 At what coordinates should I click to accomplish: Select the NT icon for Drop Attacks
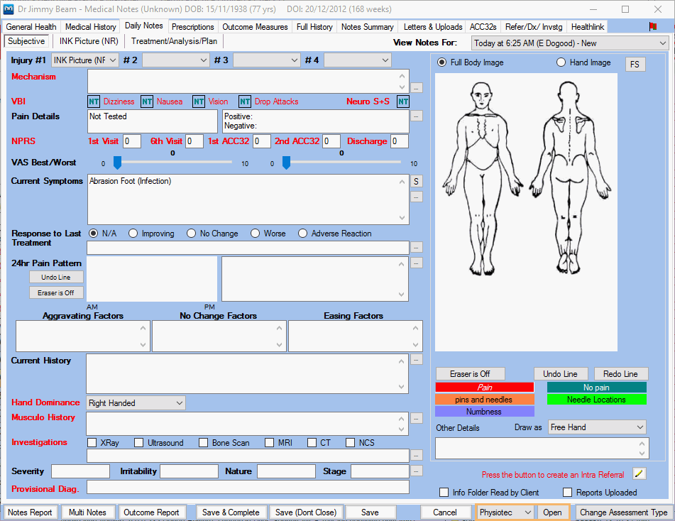[x=245, y=102]
